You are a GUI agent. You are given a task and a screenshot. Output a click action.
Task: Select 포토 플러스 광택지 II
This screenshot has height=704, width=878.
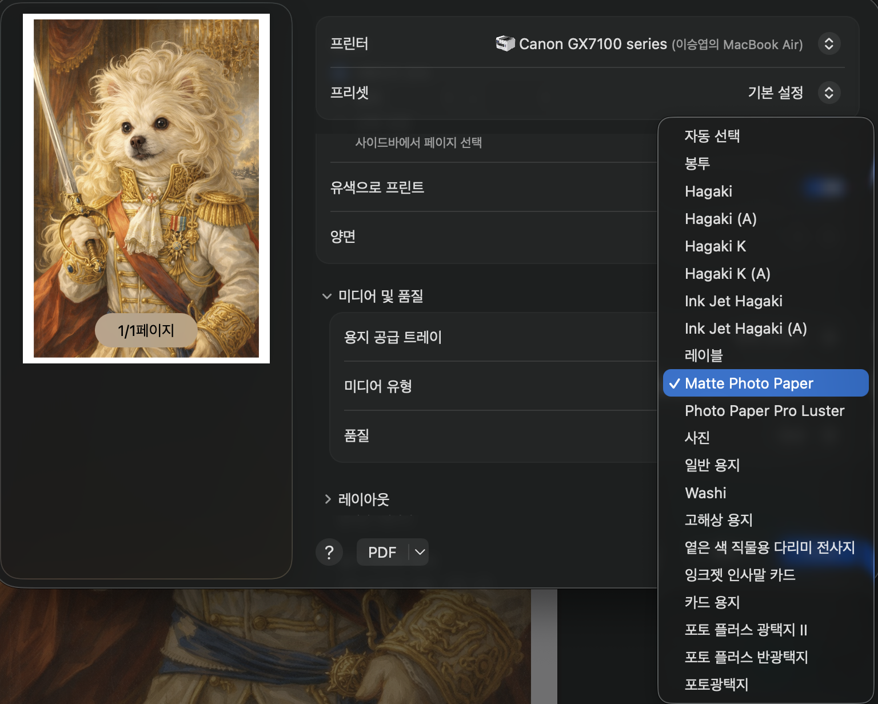pyautogui.click(x=765, y=630)
